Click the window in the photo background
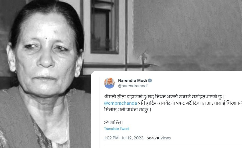The width and height of the screenshot is (242, 148). tap(105, 27)
